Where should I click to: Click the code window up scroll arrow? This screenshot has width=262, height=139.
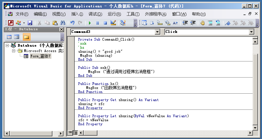pyautogui.click(x=255, y=41)
